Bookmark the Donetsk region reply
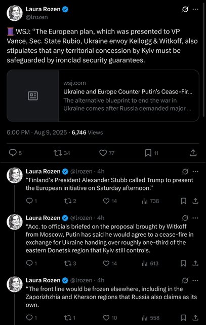 (183, 264)
